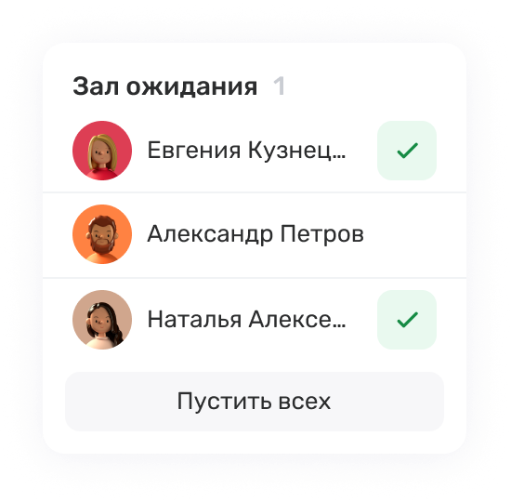Choose the middle list row Александр Петров
This screenshot has width=511, height=502.
tap(255, 235)
